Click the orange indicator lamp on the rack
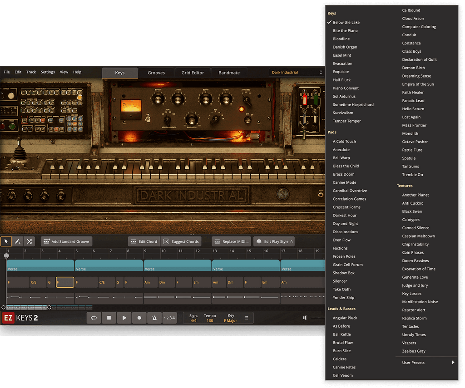This screenshot has height=388, width=465. coord(241,109)
